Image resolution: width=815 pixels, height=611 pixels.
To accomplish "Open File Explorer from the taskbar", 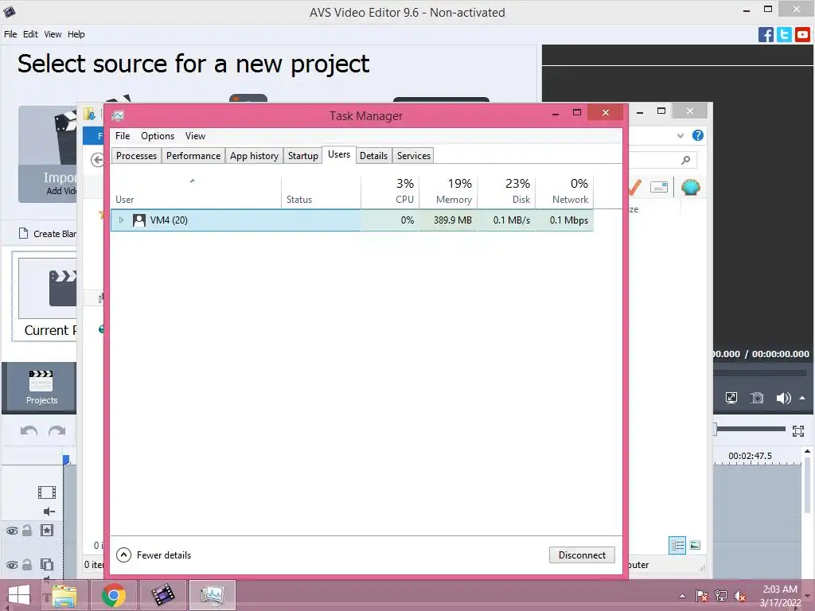I will (x=64, y=595).
